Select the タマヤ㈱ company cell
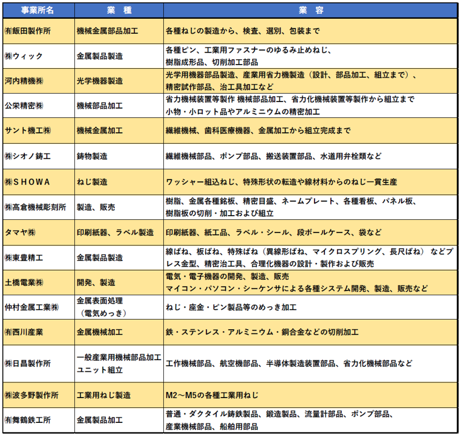Screen dimensions: 461x435 (x=39, y=233)
